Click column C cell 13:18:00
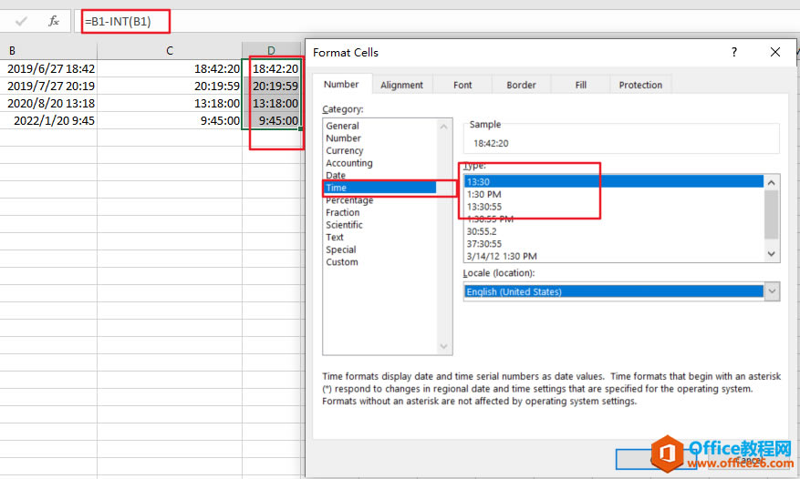This screenshot has width=800, height=479. (x=170, y=104)
